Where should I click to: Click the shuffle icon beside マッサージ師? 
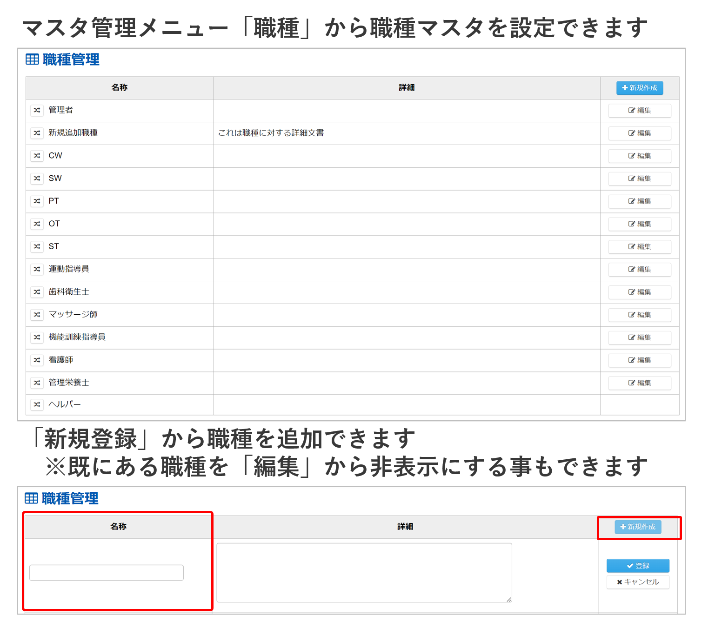pyautogui.click(x=37, y=315)
